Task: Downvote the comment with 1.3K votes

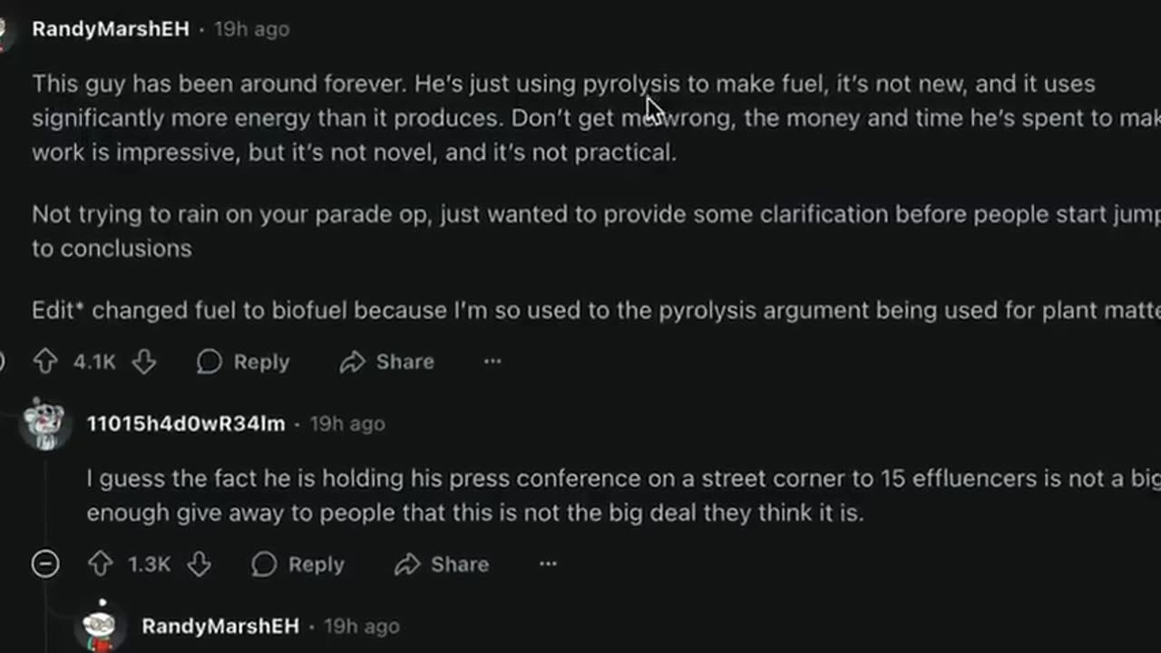Action: [x=200, y=564]
